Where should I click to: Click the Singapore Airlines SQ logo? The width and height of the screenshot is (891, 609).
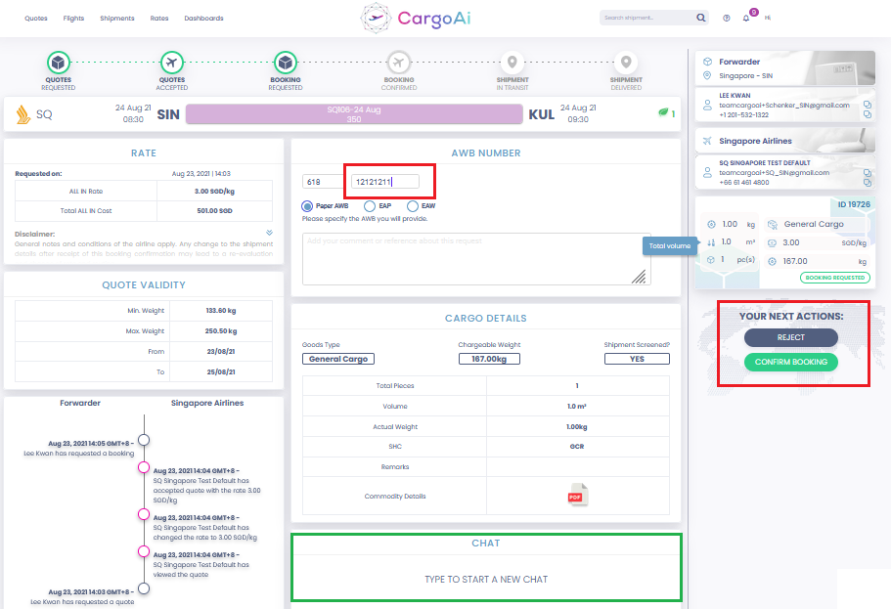[x=22, y=114]
